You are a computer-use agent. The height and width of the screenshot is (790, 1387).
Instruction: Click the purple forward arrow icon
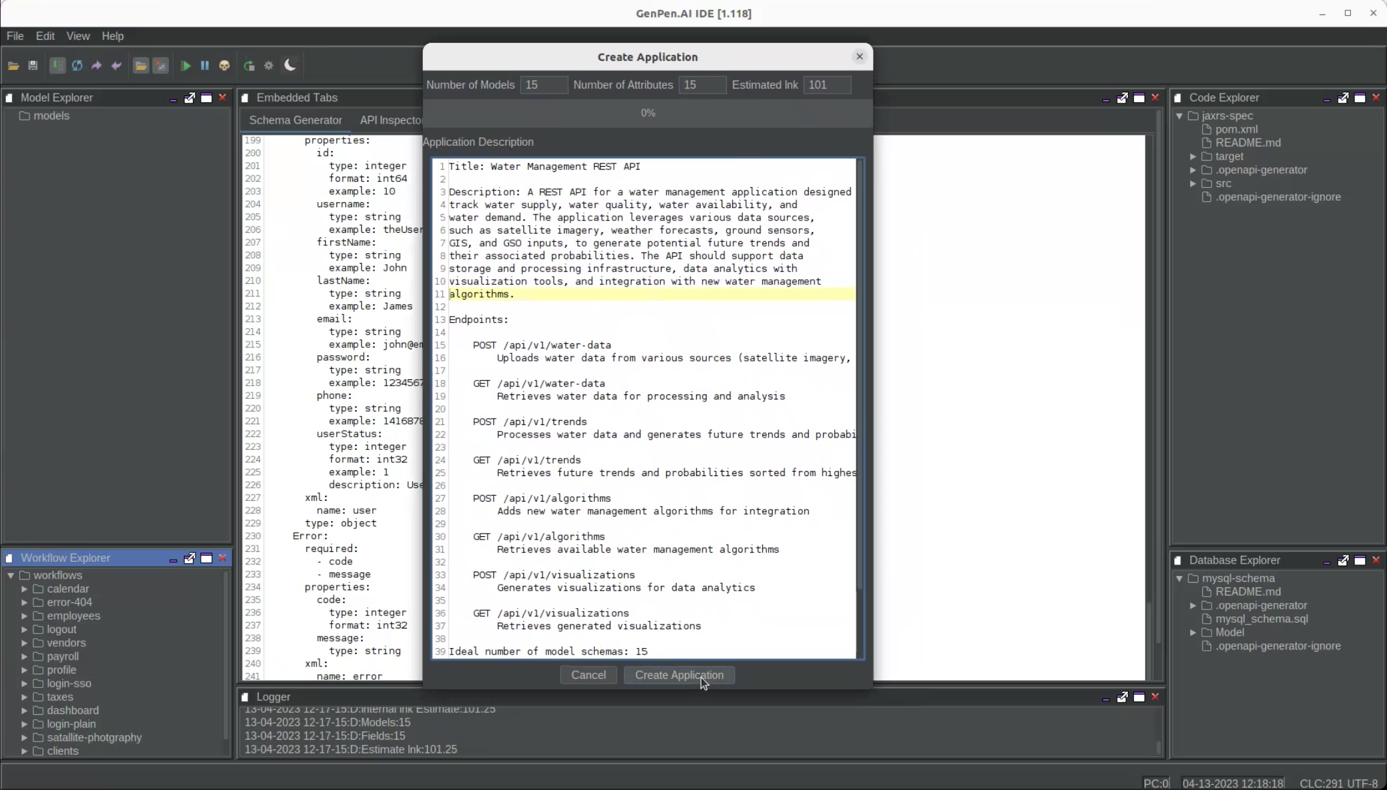click(96, 65)
